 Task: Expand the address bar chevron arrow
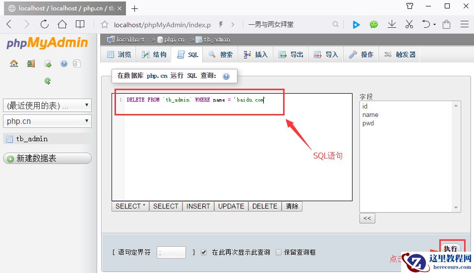pyautogui.click(x=233, y=24)
